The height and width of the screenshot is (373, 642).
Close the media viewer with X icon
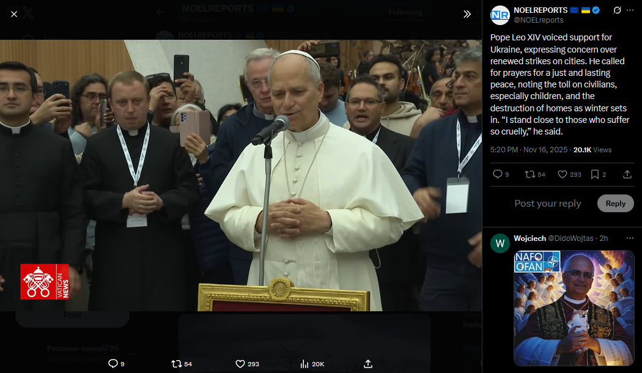pos(14,14)
